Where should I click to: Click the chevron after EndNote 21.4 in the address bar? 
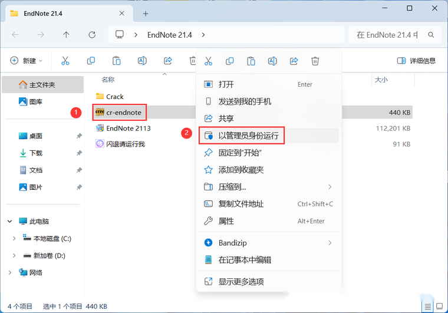tap(203, 35)
